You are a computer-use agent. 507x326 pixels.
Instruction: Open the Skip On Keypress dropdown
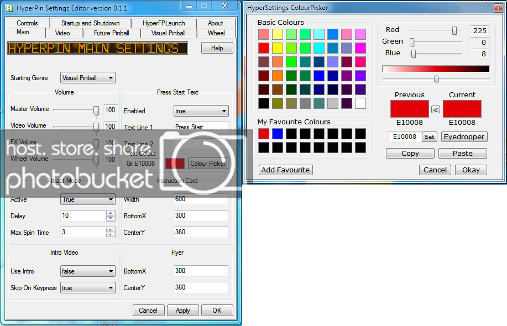pyautogui.click(x=87, y=287)
